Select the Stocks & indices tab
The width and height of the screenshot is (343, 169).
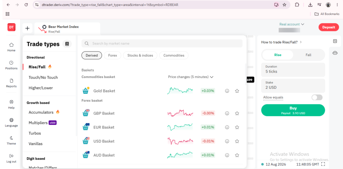click(x=140, y=55)
